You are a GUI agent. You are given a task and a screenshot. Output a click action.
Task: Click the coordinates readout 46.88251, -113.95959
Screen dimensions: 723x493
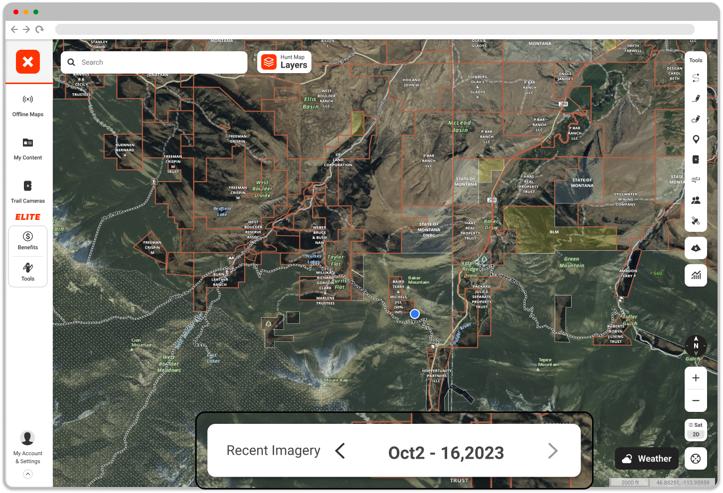(x=683, y=483)
